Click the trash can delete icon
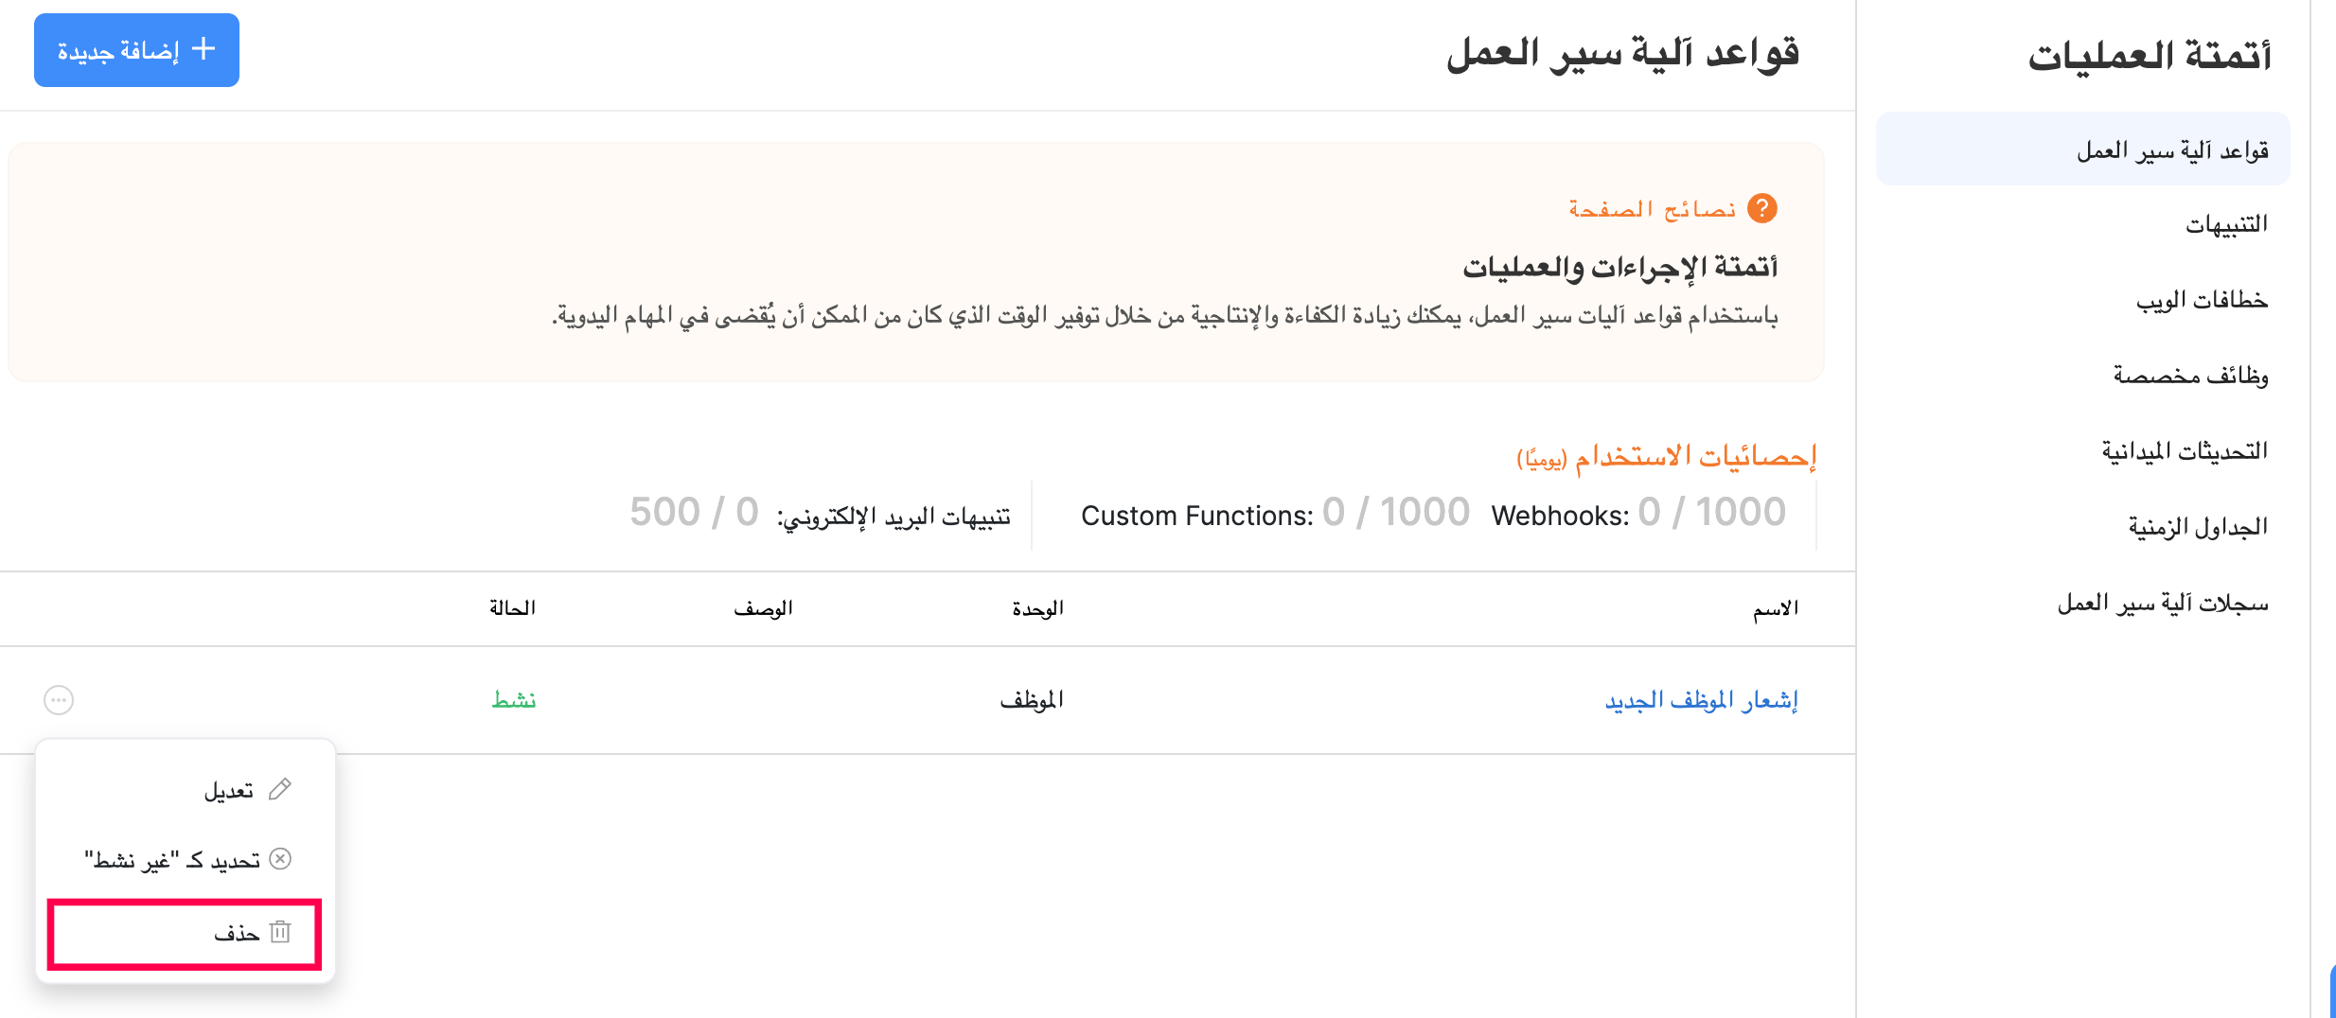Viewport: 2336px width, 1018px height. pos(280,933)
